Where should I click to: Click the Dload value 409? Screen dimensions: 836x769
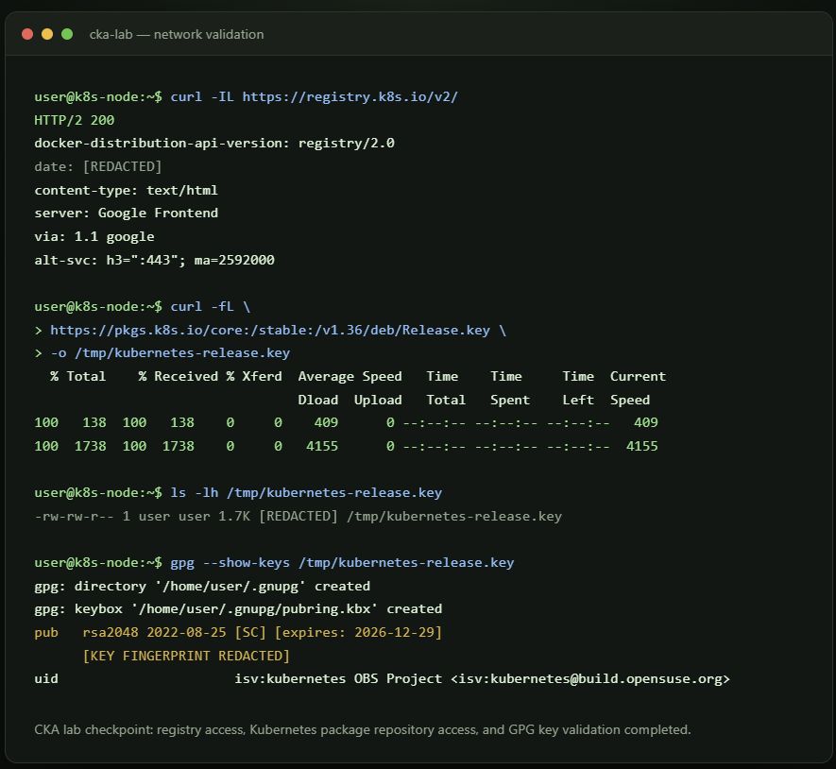326,422
